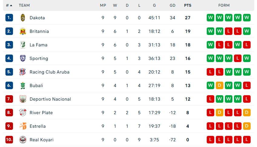
Task: Click the GD column header
Action: [173, 5]
